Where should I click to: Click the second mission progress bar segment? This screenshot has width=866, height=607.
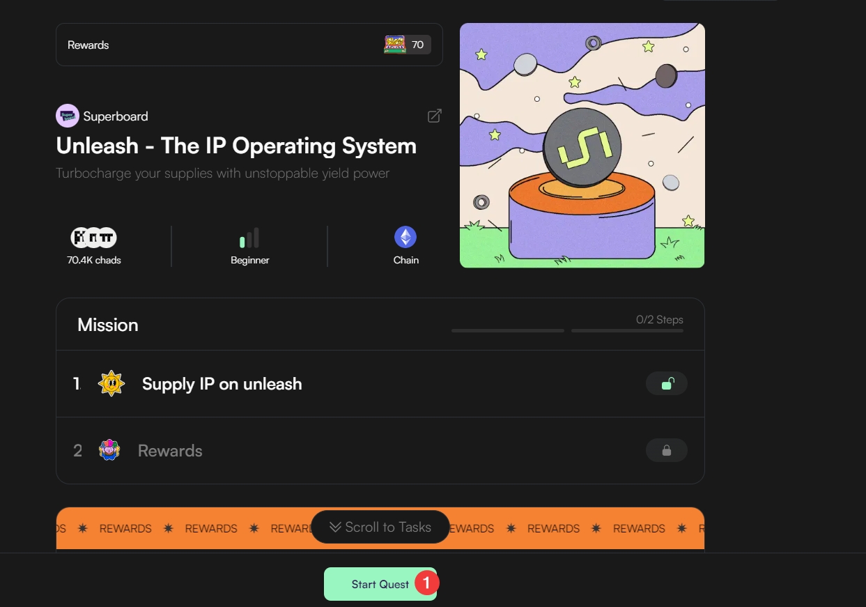[627, 330]
